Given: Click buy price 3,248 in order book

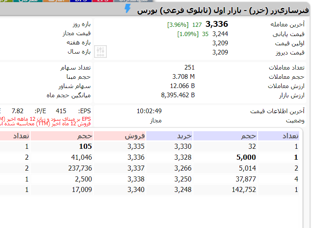Looking at the screenshot, I should [183, 189].
